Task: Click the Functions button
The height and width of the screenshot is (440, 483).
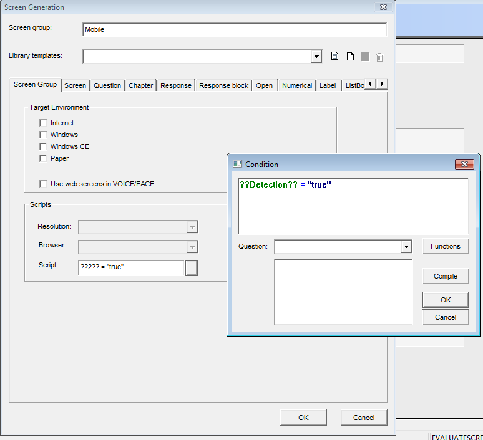Action: 446,246
